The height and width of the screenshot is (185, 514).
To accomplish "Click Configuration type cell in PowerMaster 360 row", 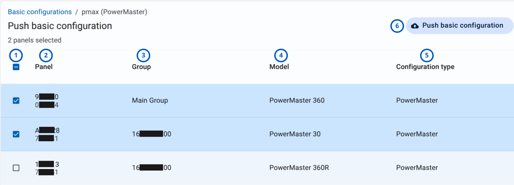I will [x=417, y=100].
